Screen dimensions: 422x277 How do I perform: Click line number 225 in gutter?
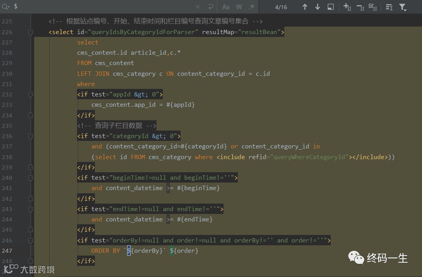pos(7,21)
